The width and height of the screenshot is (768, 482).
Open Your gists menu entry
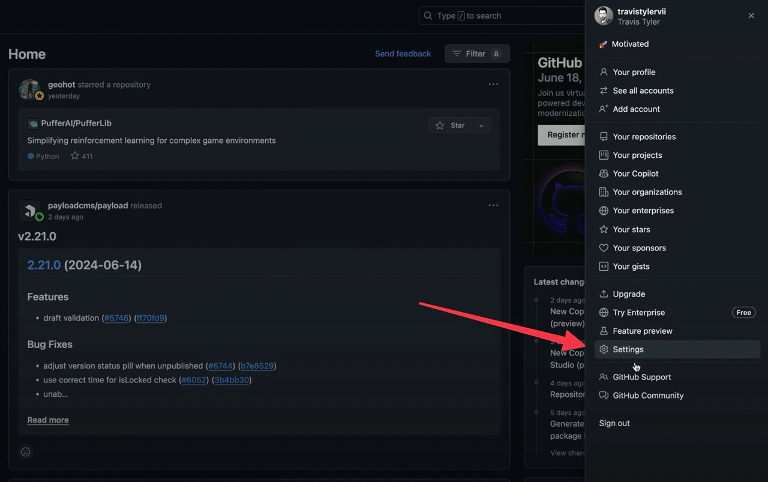(x=631, y=267)
